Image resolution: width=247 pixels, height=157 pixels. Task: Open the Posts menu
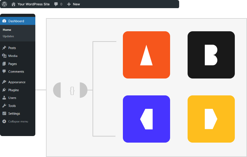12,48
